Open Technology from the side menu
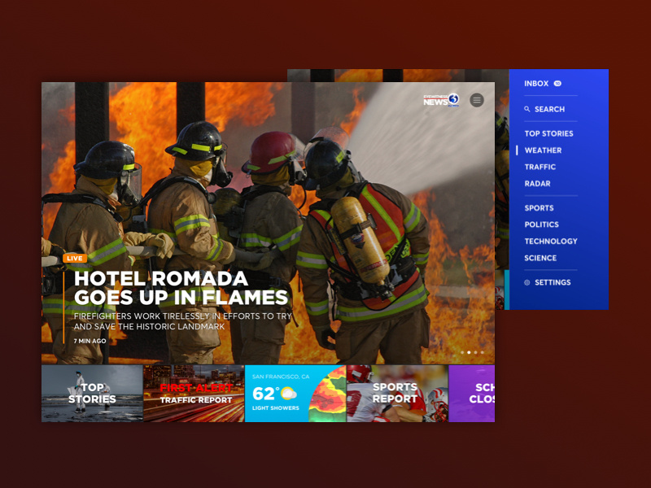The image size is (651, 488). tap(551, 241)
